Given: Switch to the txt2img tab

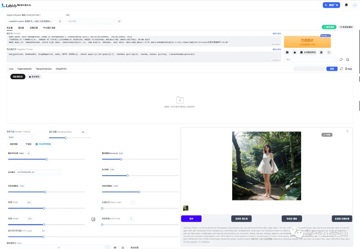Looking at the screenshot, I should [x=9, y=28].
